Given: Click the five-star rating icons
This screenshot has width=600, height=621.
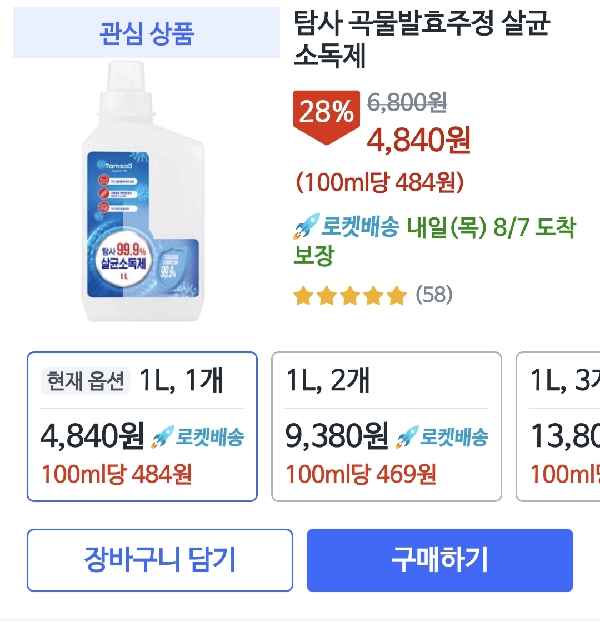Looking at the screenshot, I should (350, 296).
